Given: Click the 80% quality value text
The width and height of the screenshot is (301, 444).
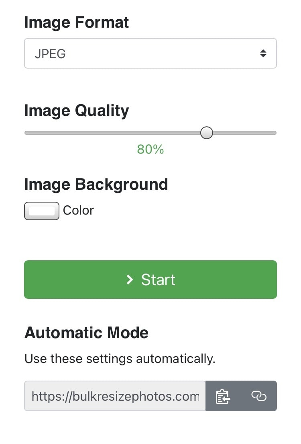Looking at the screenshot, I should point(150,150).
